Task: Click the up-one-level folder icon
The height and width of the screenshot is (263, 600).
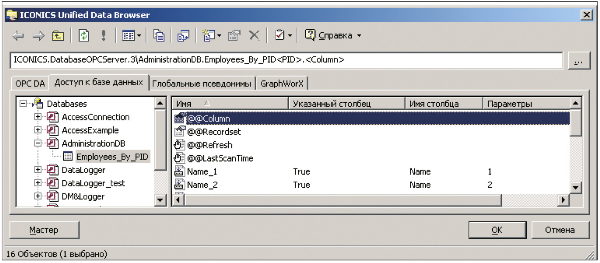Action: pyautogui.click(x=58, y=36)
